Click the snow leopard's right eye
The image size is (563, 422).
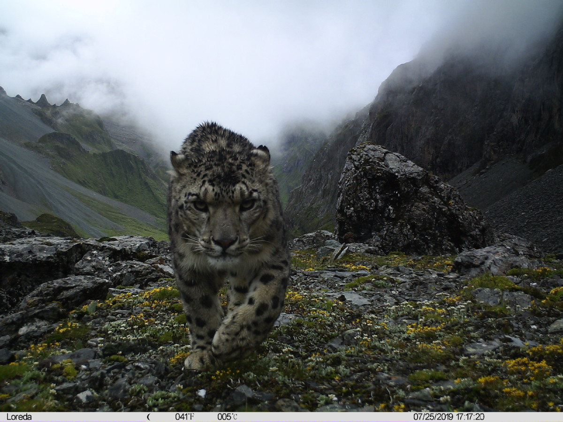click(x=247, y=204)
